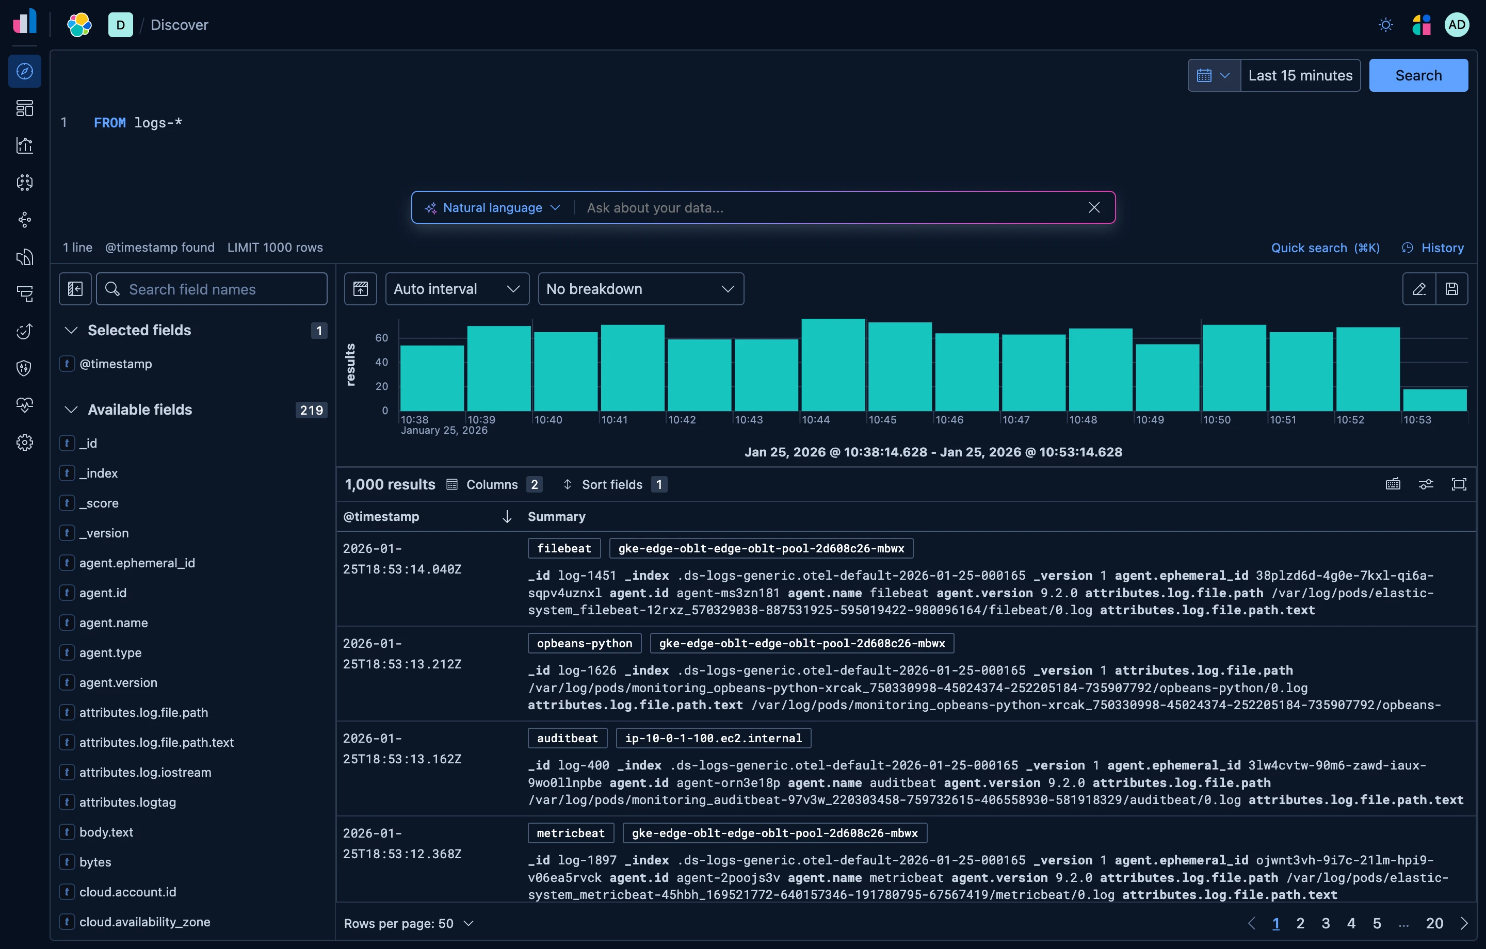Click the Search button
The height and width of the screenshot is (949, 1486).
click(x=1418, y=75)
